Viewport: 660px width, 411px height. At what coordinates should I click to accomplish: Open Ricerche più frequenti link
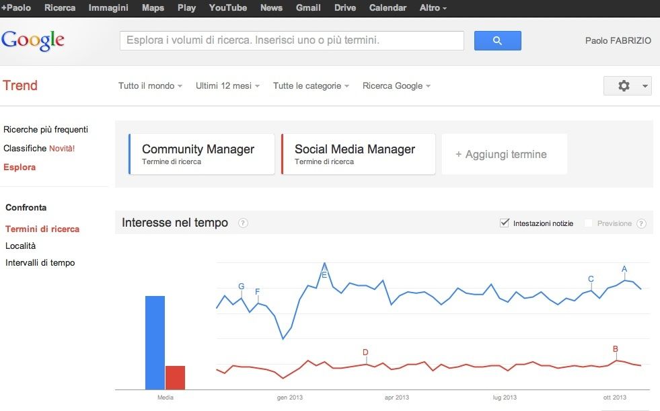(46, 130)
